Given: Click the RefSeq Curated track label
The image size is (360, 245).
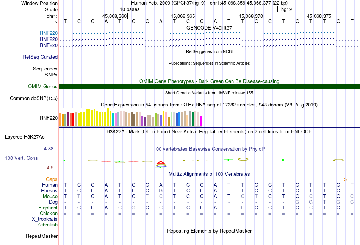Looking at the screenshot, I should (40, 57).
